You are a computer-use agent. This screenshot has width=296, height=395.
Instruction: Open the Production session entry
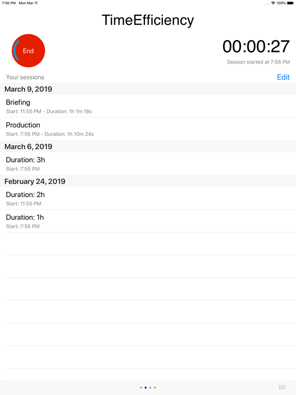[x=148, y=129]
